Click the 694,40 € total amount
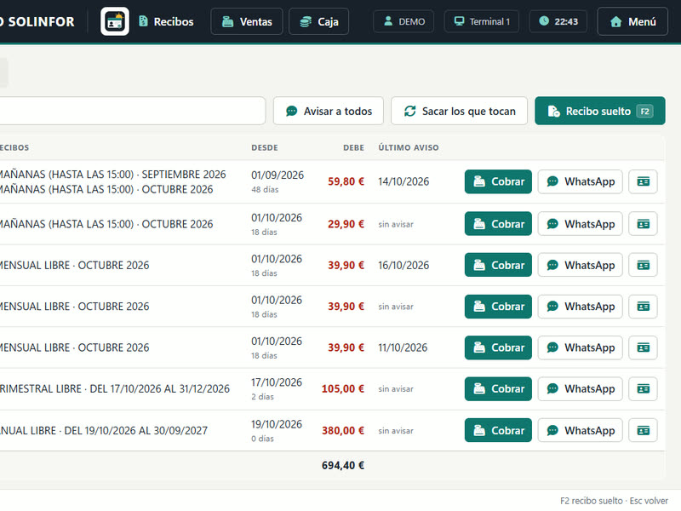This screenshot has height=511, width=681. (x=343, y=465)
